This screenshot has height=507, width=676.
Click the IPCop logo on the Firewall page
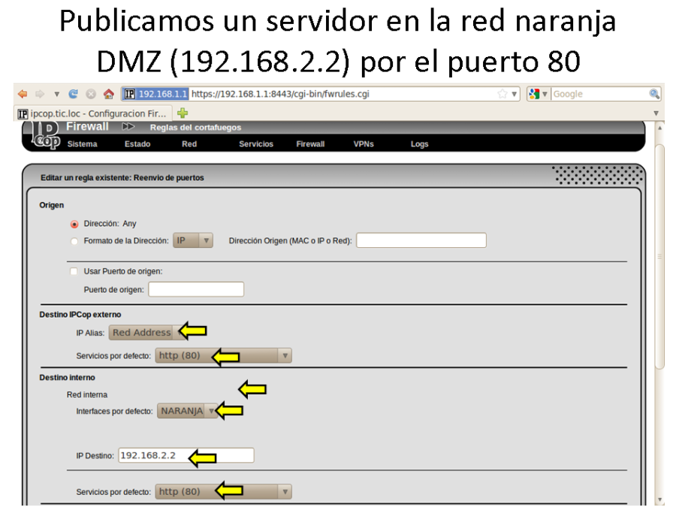click(45, 137)
